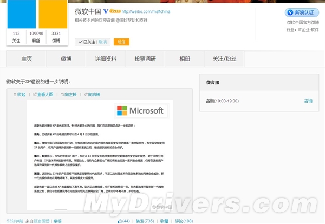Open the 112 关注 following count
Screen dimensions: 325x224
16,37
